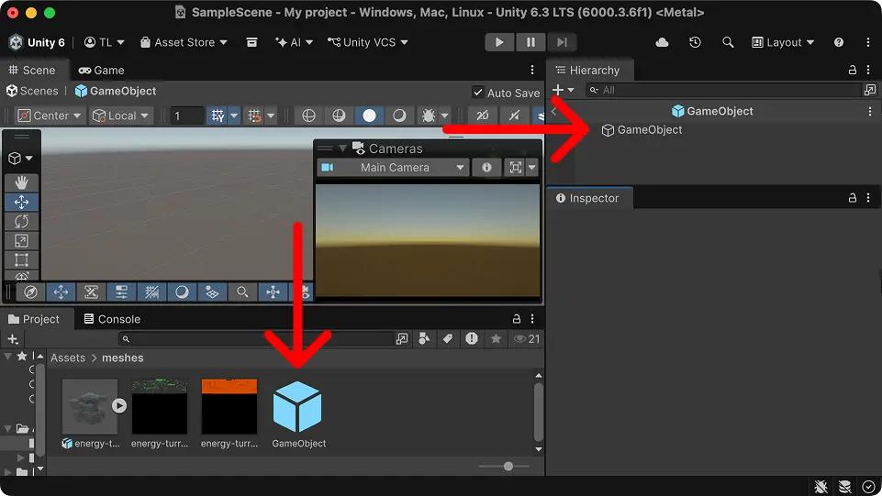Click the camera info icon in Cameras overlay
Viewport: 882px width, 496px height.
pyautogui.click(x=486, y=168)
